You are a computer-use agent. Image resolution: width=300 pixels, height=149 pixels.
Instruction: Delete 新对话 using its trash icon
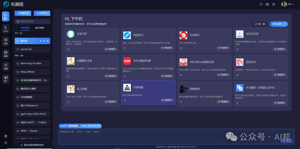click(48, 41)
